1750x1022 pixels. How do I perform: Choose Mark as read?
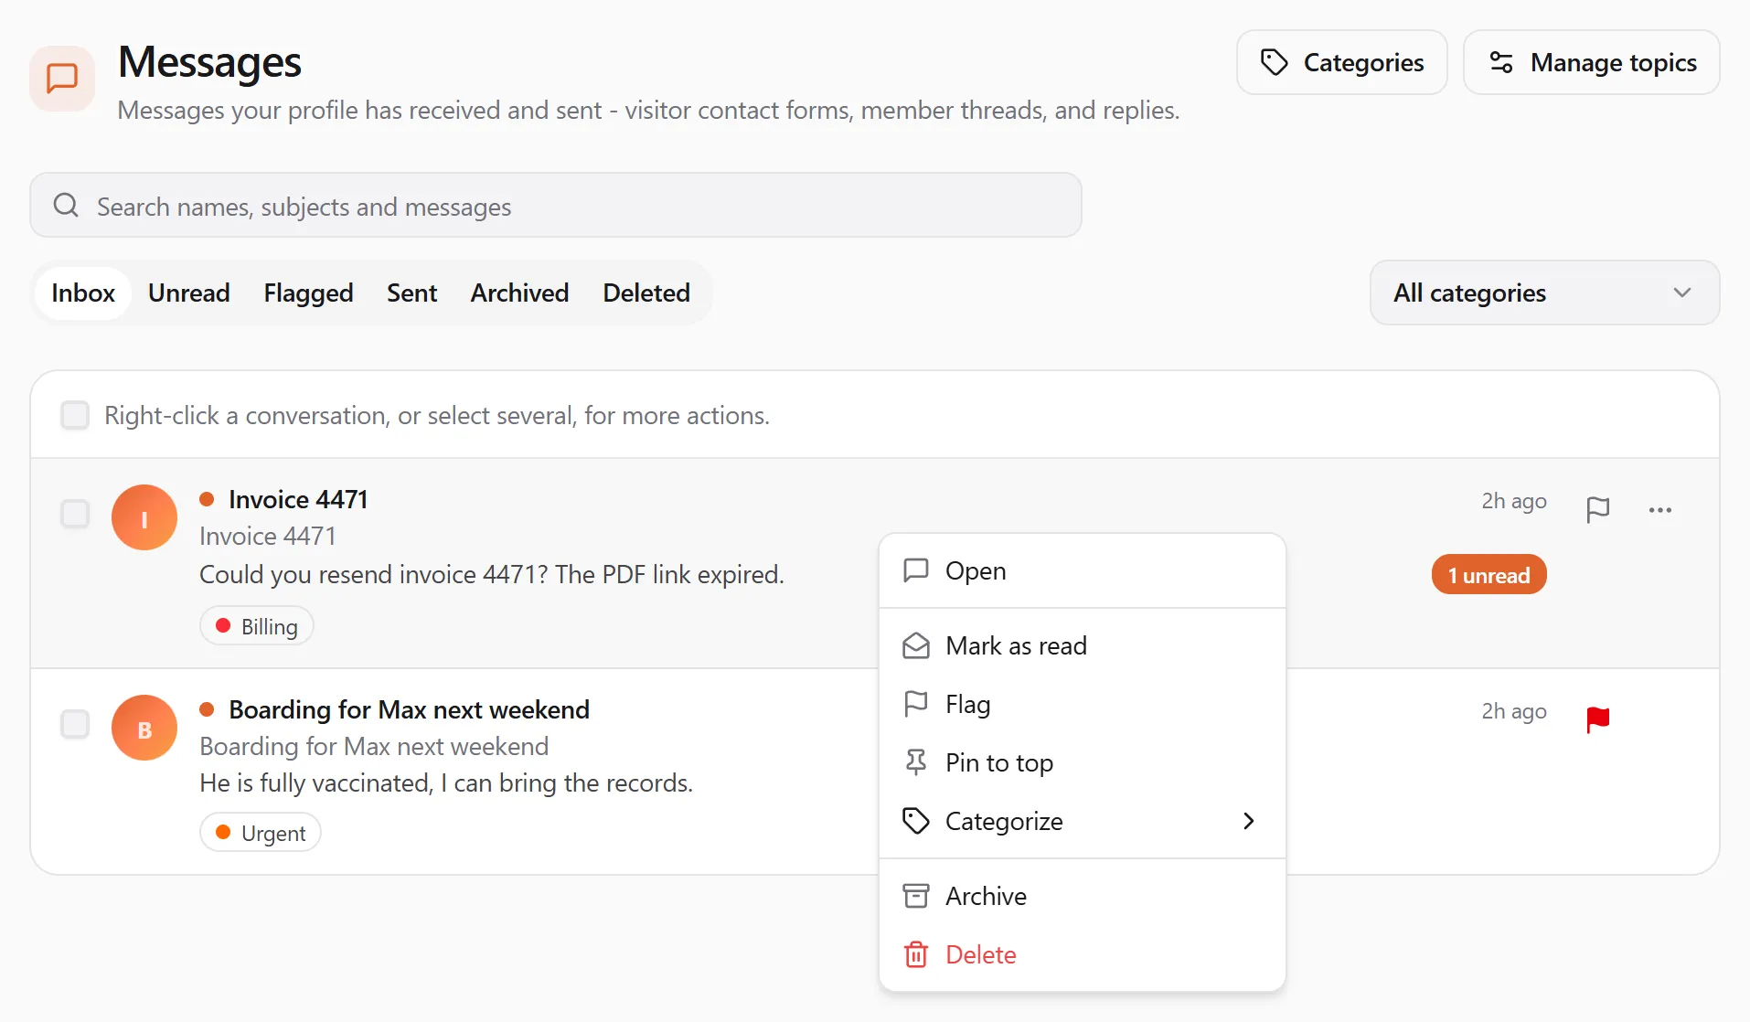1083,645
